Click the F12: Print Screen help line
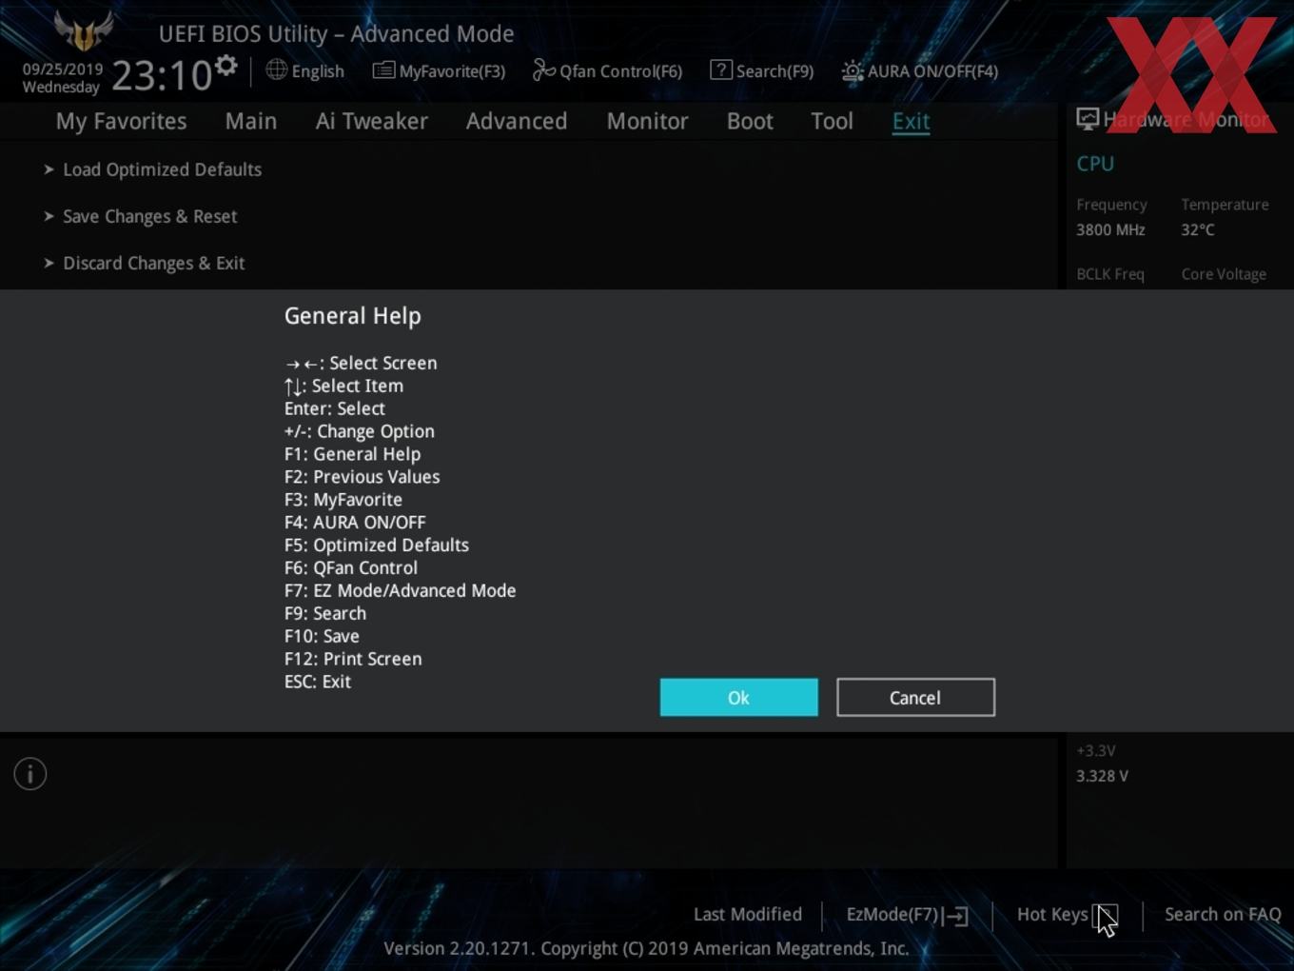This screenshot has width=1294, height=971. pyautogui.click(x=353, y=659)
